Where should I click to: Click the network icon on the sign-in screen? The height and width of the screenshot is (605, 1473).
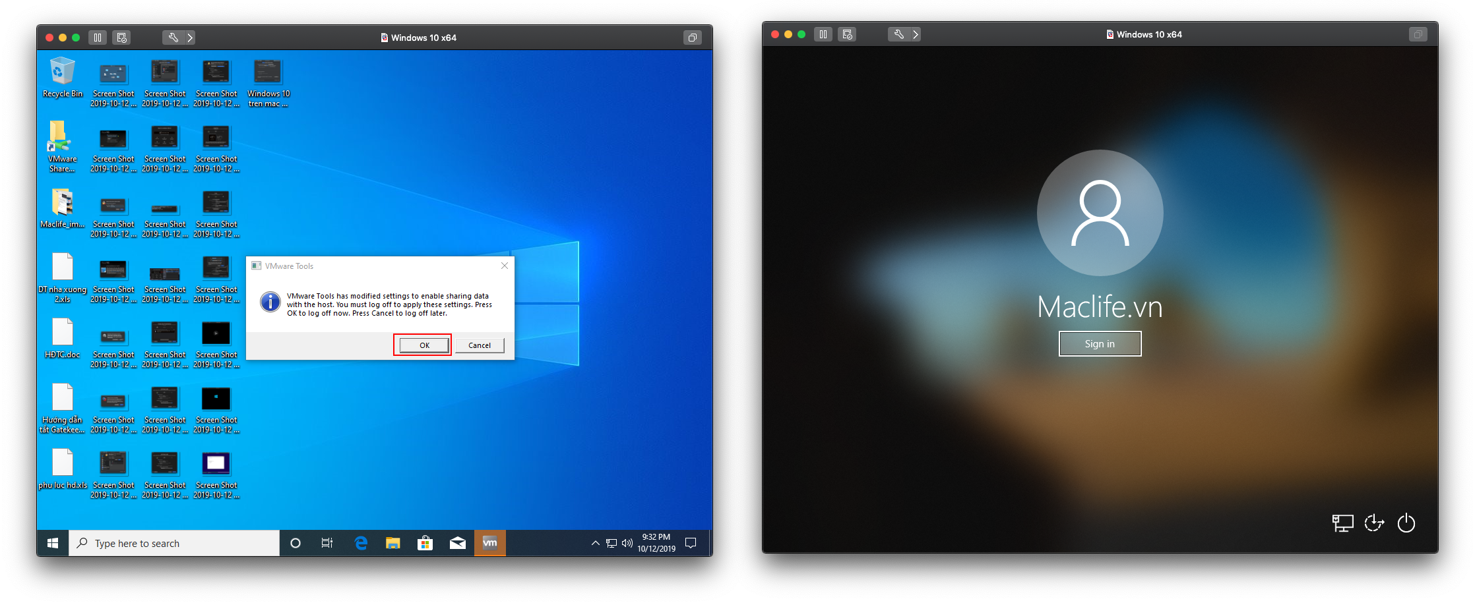[1342, 523]
